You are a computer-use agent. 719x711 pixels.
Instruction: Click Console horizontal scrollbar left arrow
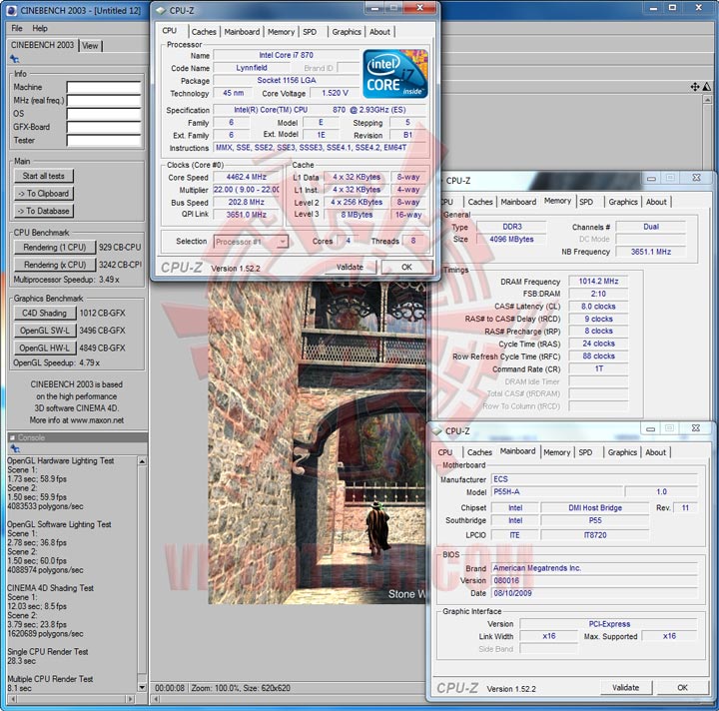12,699
